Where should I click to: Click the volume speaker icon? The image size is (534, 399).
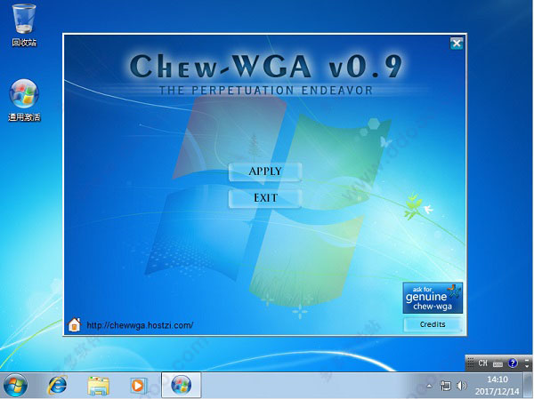(x=461, y=386)
